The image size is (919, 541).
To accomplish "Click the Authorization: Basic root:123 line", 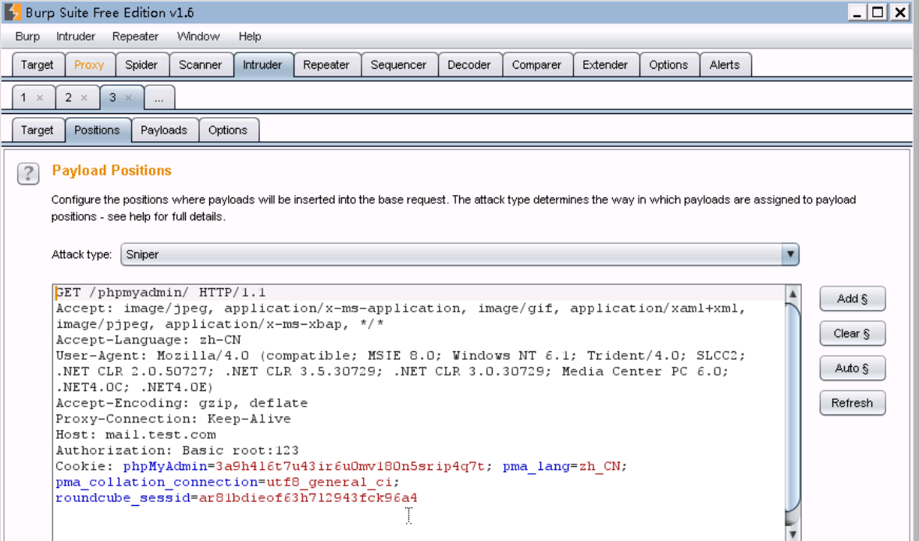I will coord(177,450).
